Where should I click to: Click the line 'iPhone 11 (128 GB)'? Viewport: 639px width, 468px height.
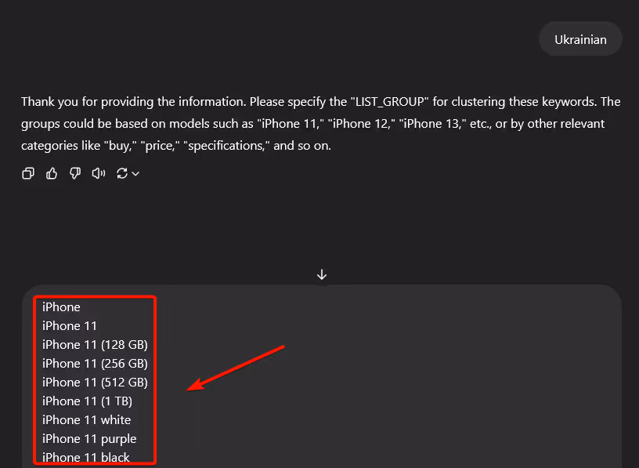coord(95,345)
